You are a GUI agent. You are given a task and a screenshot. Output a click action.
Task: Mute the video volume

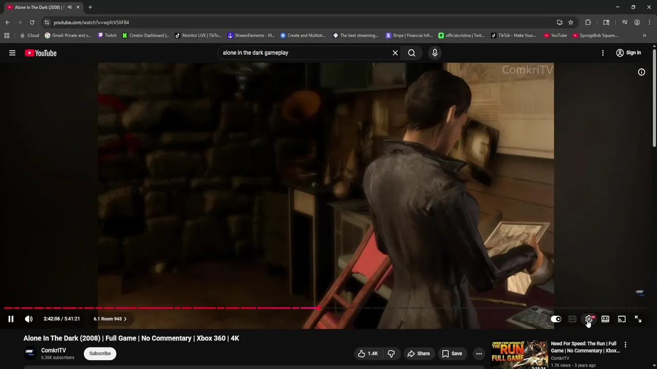click(29, 319)
